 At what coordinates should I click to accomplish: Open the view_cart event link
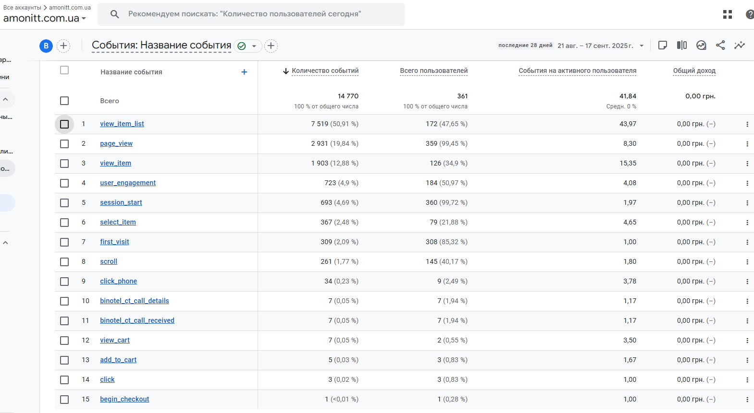[115, 340]
